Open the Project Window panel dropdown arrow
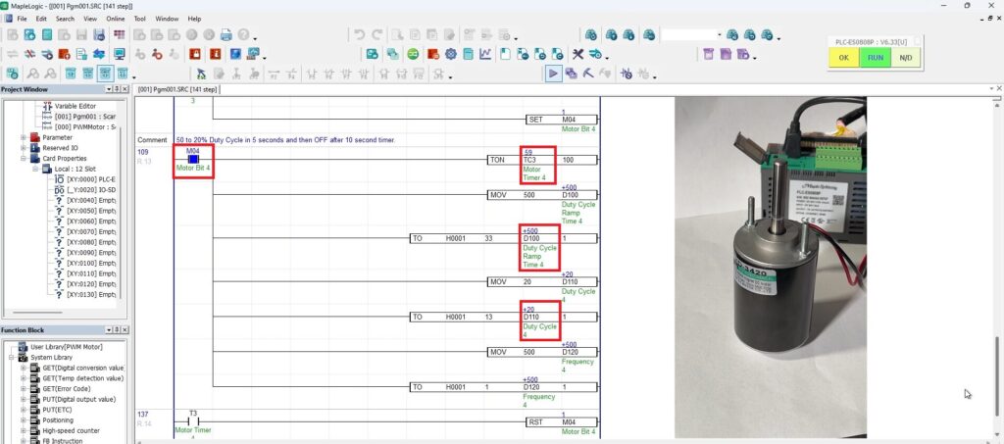This screenshot has height=444, width=1004. point(108,89)
